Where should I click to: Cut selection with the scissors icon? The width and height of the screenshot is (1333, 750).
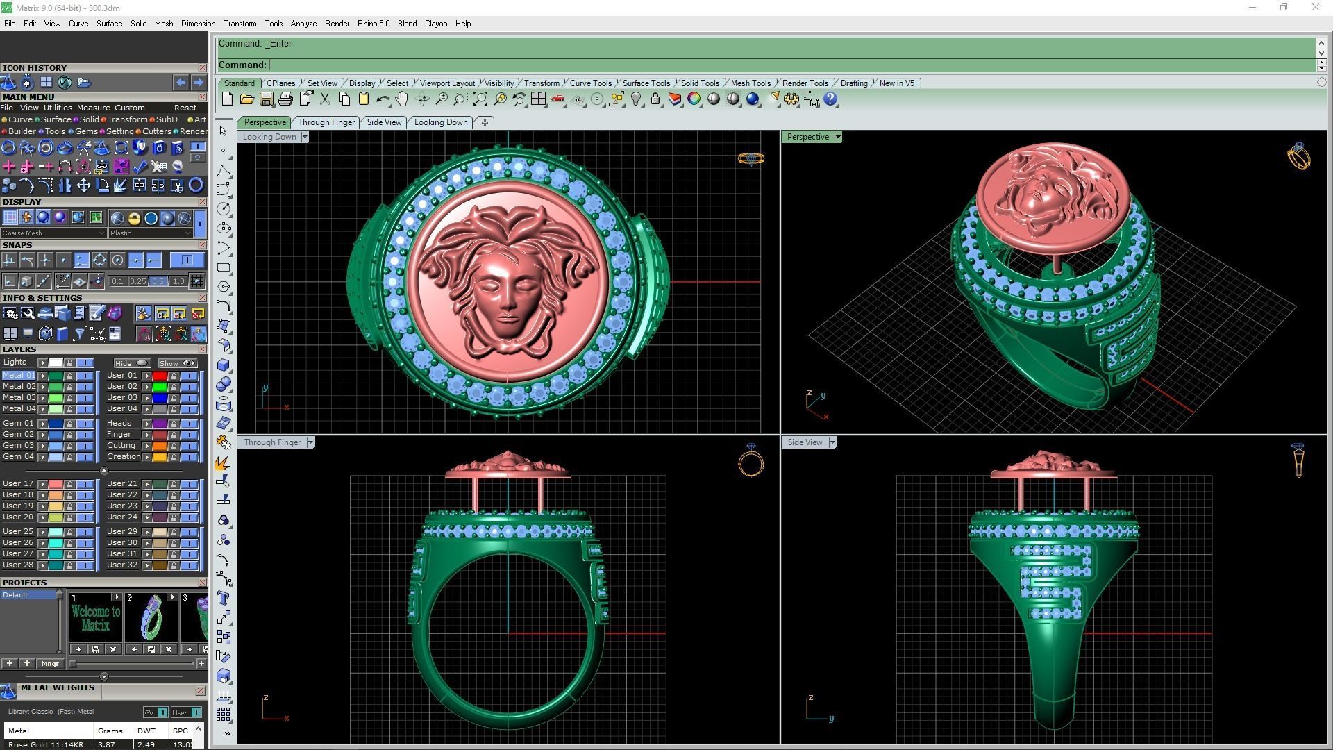coord(324,99)
